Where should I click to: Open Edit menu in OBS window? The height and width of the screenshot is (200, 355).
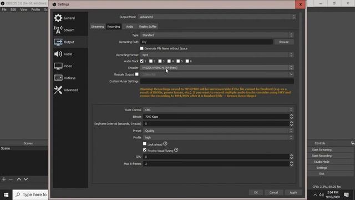pyautogui.click(x=13, y=9)
